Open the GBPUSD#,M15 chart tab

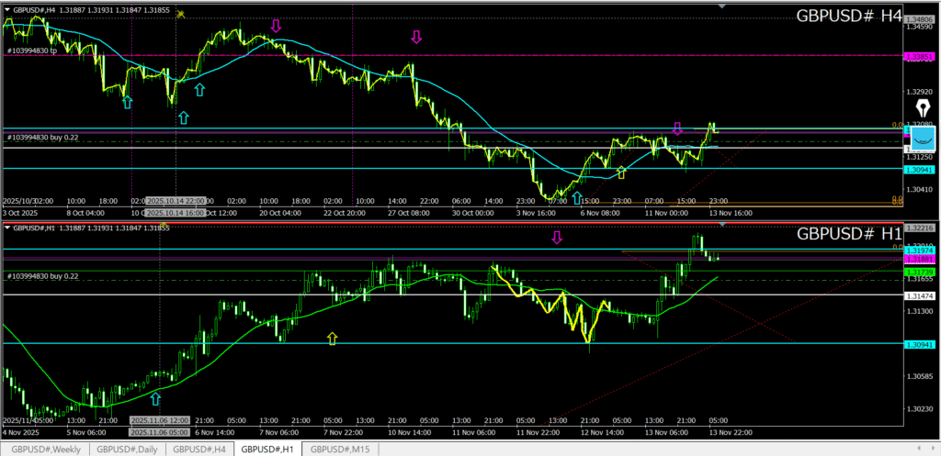(x=339, y=449)
